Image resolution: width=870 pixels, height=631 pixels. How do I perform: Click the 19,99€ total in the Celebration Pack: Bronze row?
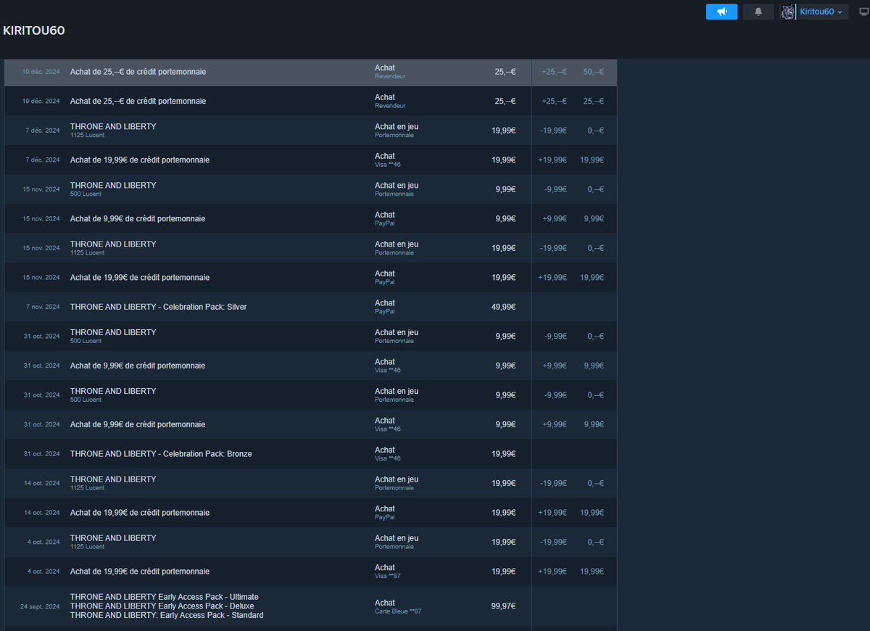pyautogui.click(x=503, y=454)
